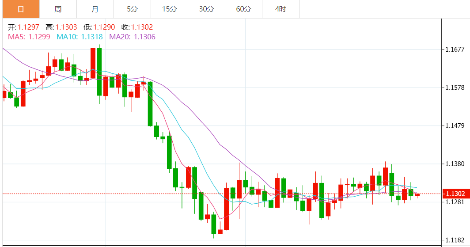This screenshot has height=247, width=470.
Task: Click the MA5 indicator label
Action: coord(29,37)
